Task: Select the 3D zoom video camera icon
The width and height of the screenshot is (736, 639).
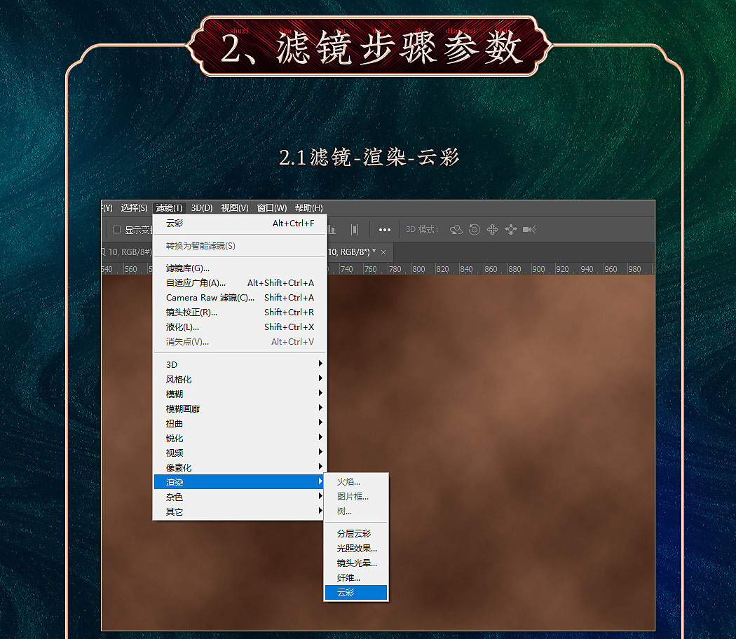Action: [x=529, y=229]
